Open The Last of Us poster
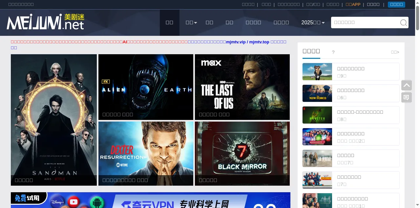The height and width of the screenshot is (208, 420). pyautogui.click(x=242, y=87)
